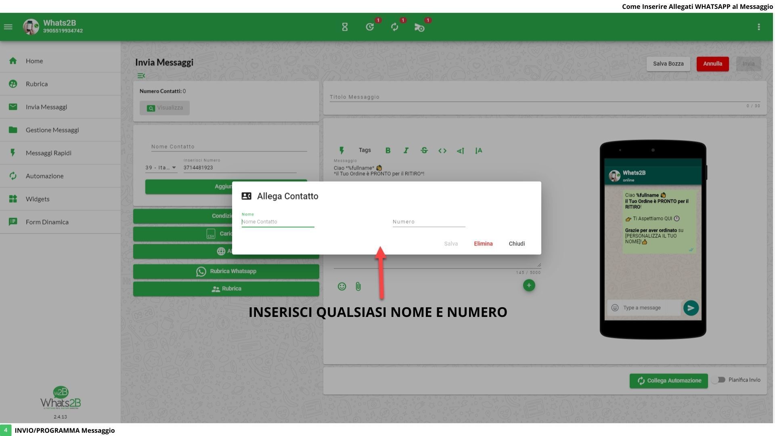Click the green plus add button

[529, 285]
